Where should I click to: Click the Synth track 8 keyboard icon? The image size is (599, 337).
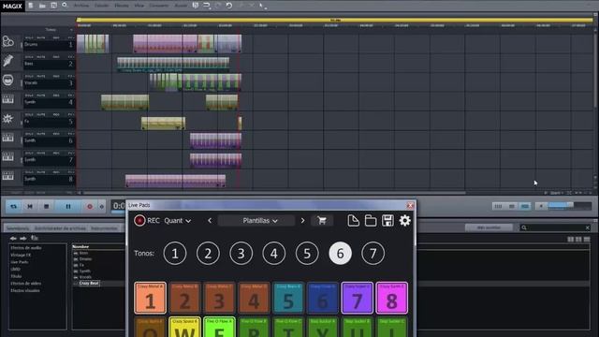(x=7, y=176)
